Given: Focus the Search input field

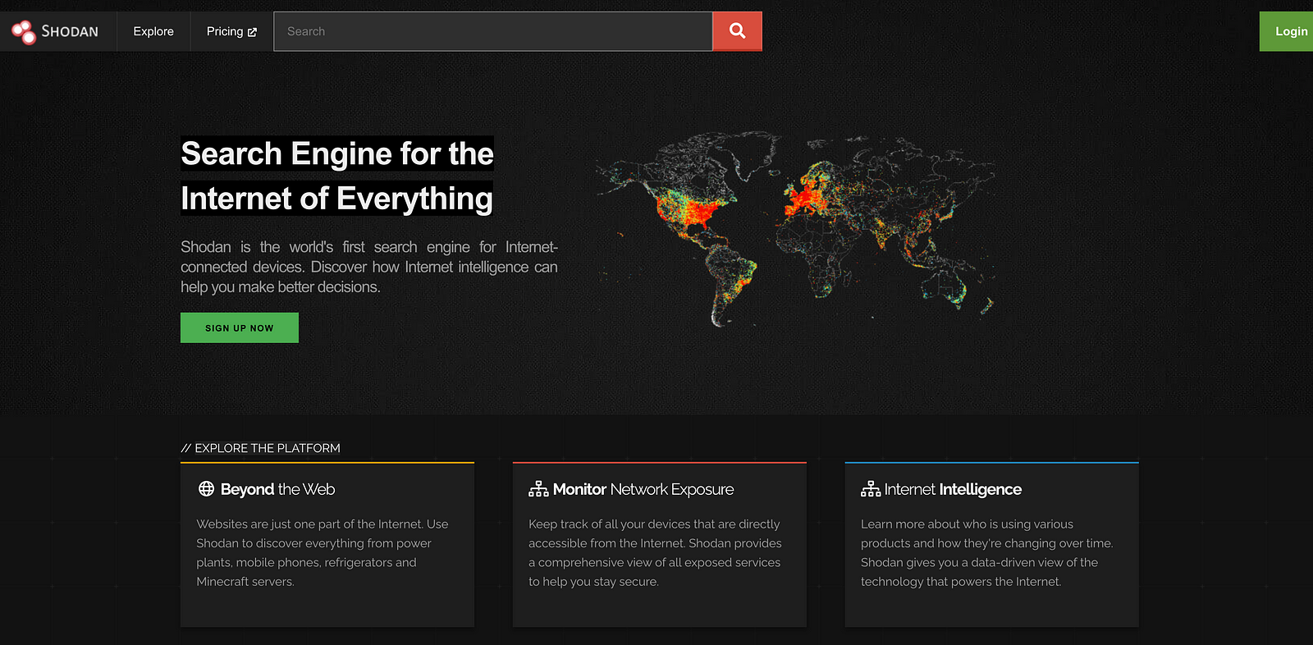Looking at the screenshot, I should 492,31.
